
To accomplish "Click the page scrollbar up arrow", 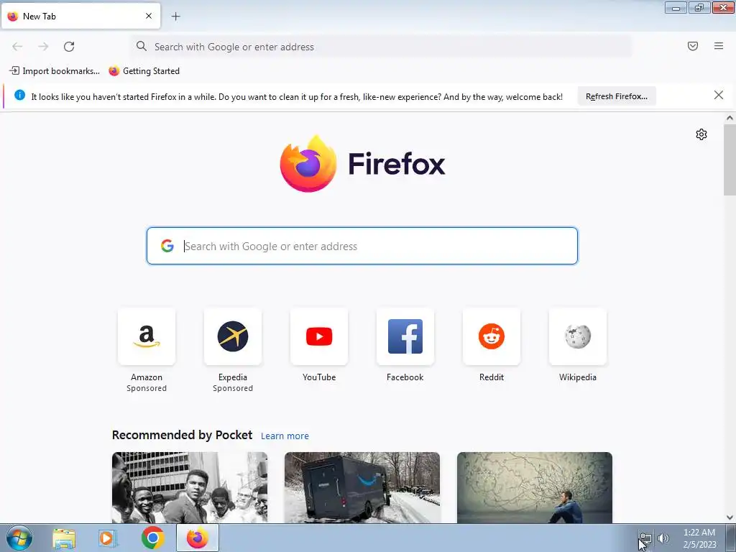I will tap(730, 119).
